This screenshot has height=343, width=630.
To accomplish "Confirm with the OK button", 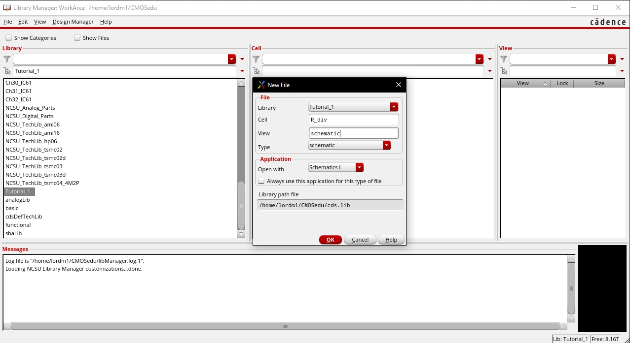I will (331, 240).
